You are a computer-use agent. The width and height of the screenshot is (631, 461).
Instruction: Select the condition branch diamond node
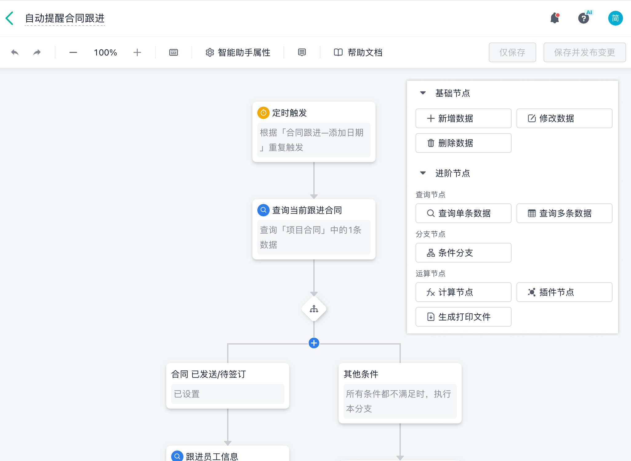[314, 309]
